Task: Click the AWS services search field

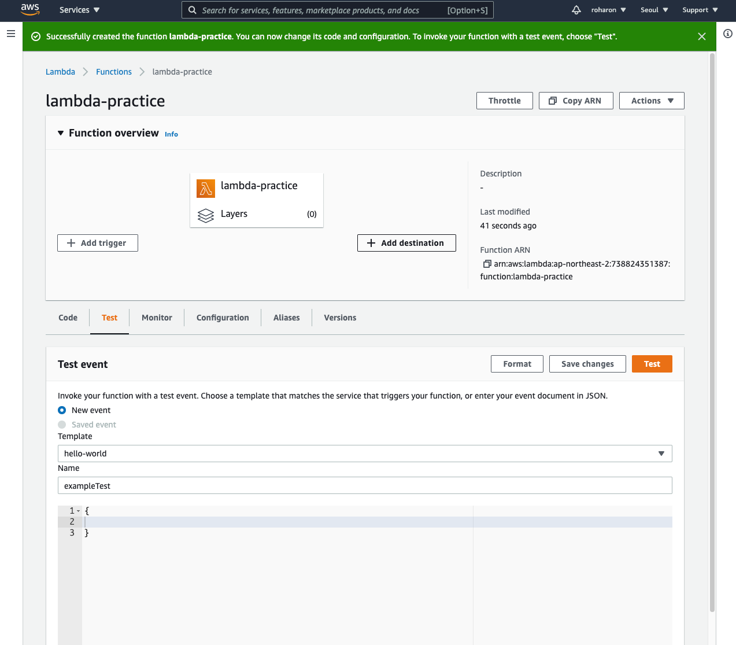Action: point(338,10)
